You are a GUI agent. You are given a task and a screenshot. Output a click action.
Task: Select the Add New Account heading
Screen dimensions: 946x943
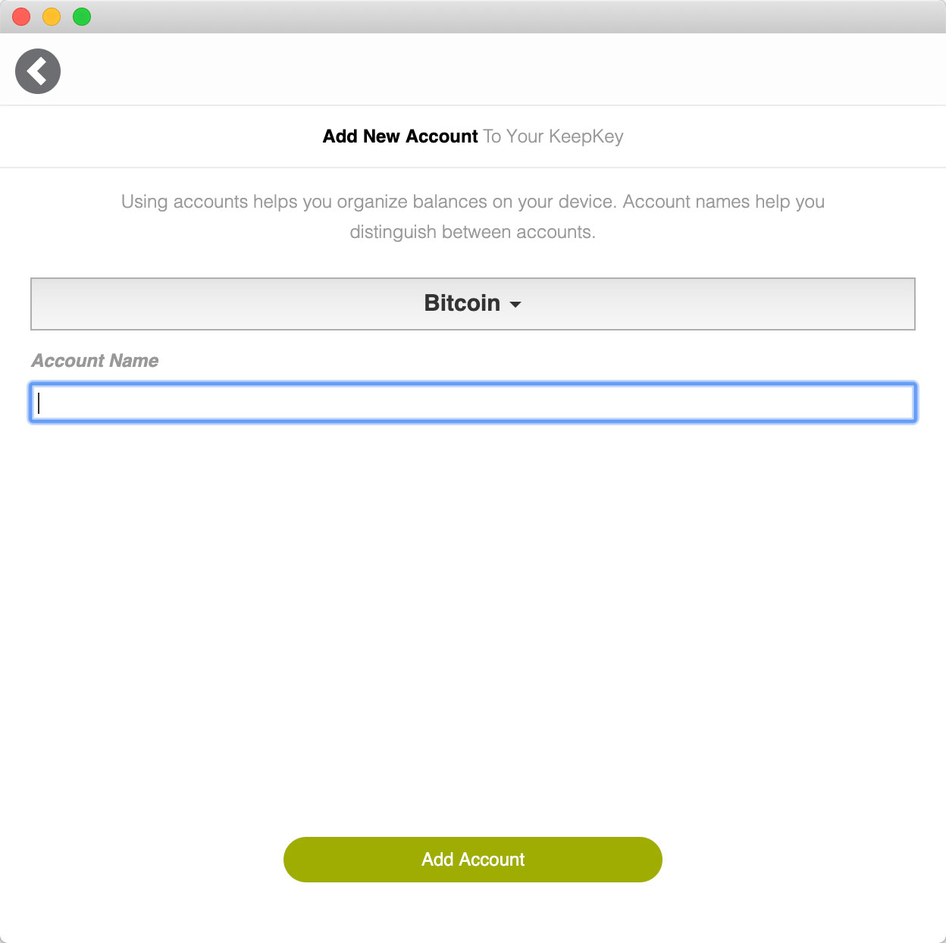coord(400,136)
